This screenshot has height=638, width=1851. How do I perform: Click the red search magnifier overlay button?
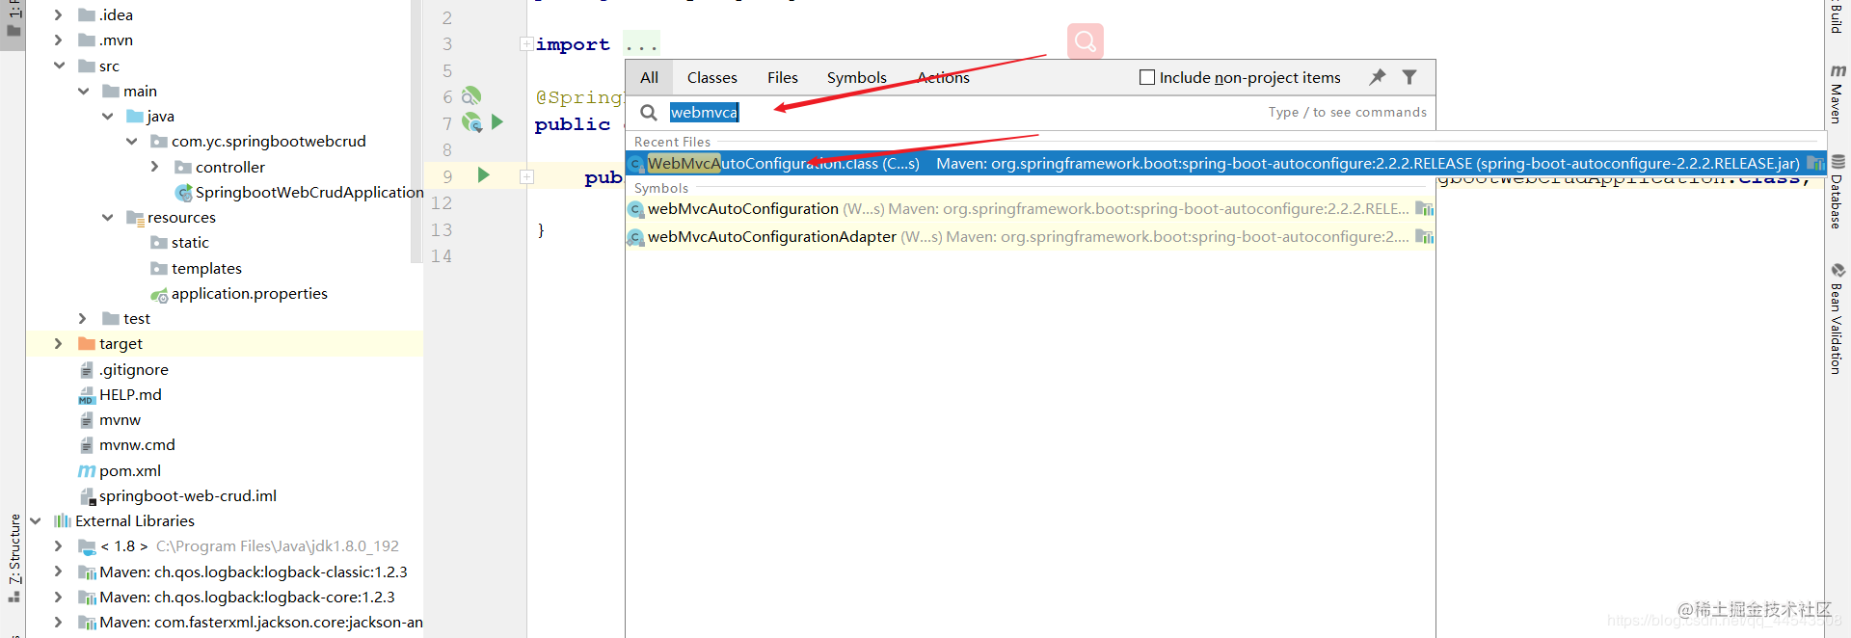point(1085,41)
